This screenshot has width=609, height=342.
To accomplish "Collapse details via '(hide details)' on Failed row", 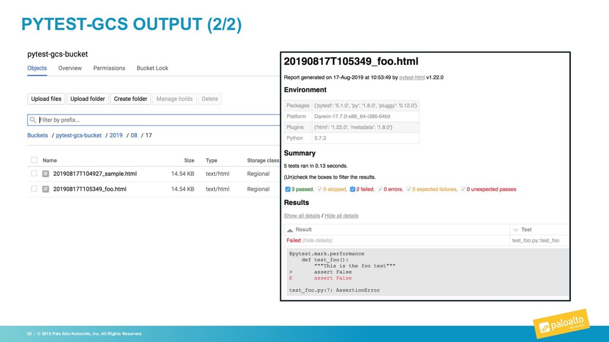I will 318,240.
